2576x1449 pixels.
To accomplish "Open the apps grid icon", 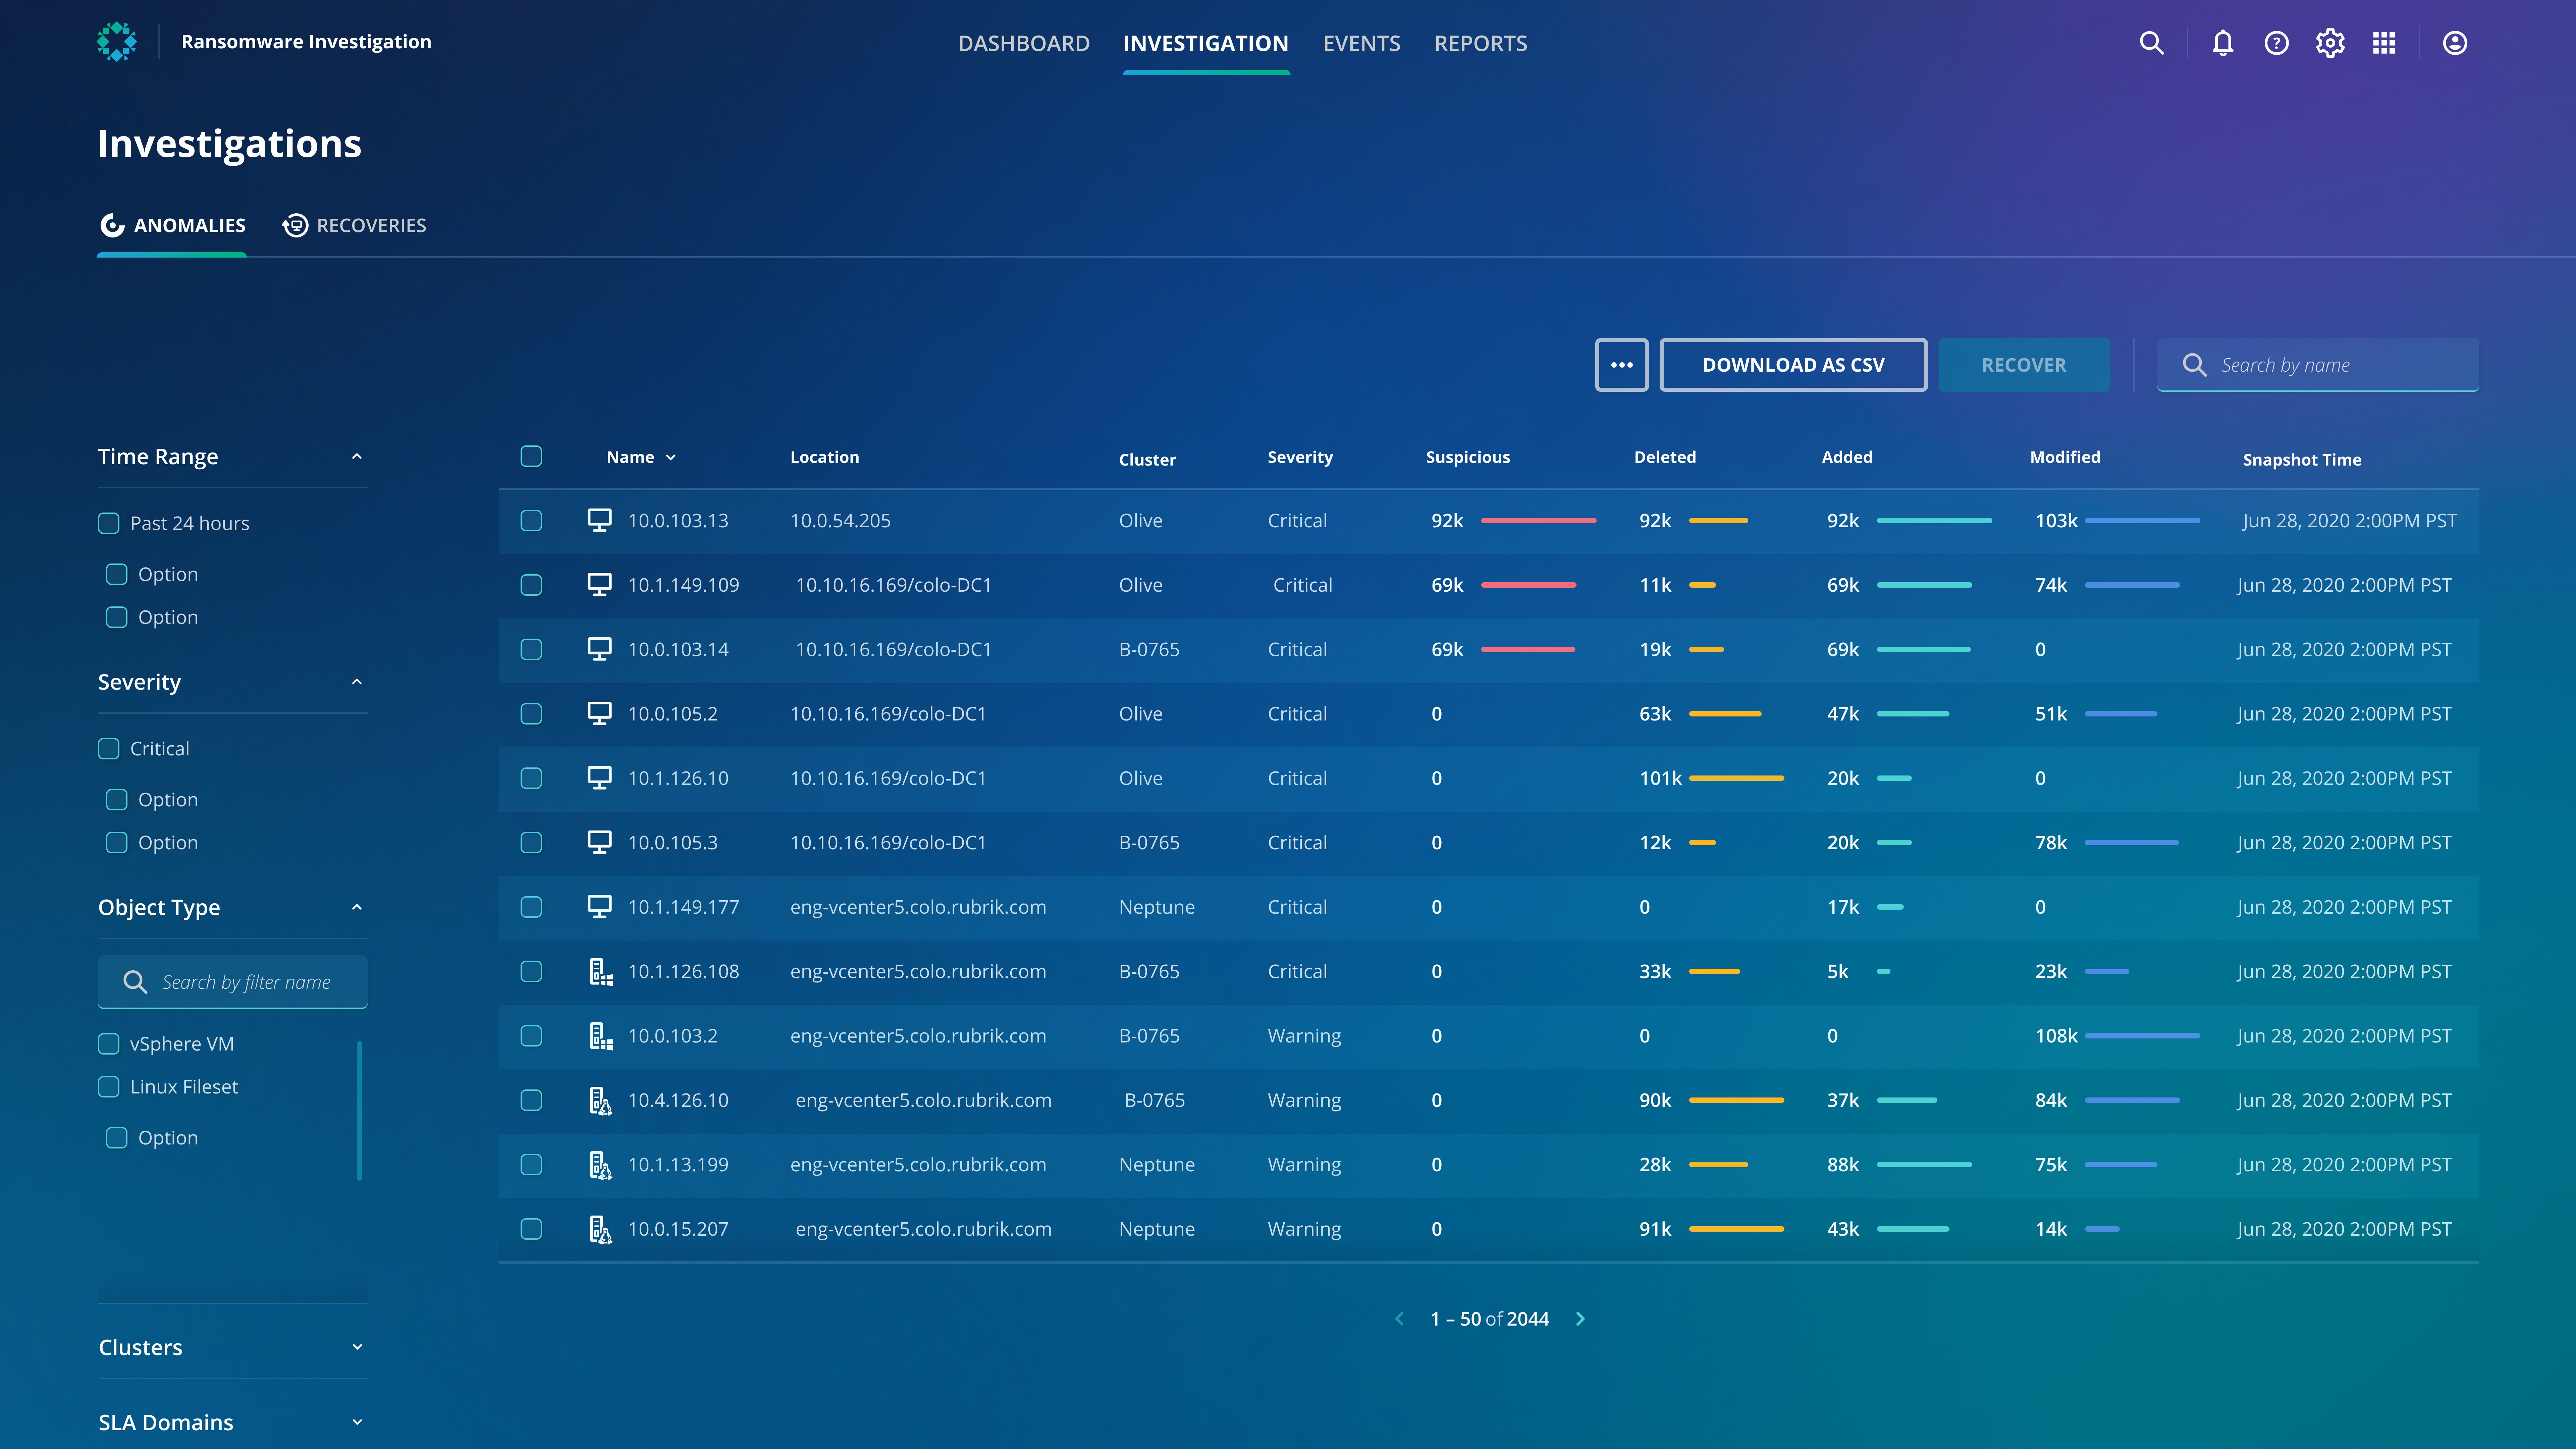I will (2384, 43).
